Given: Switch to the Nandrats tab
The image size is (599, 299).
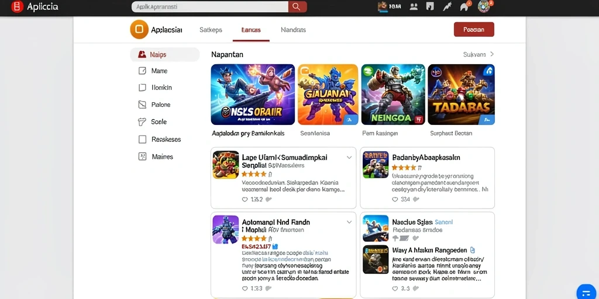Looking at the screenshot, I should click(x=294, y=30).
